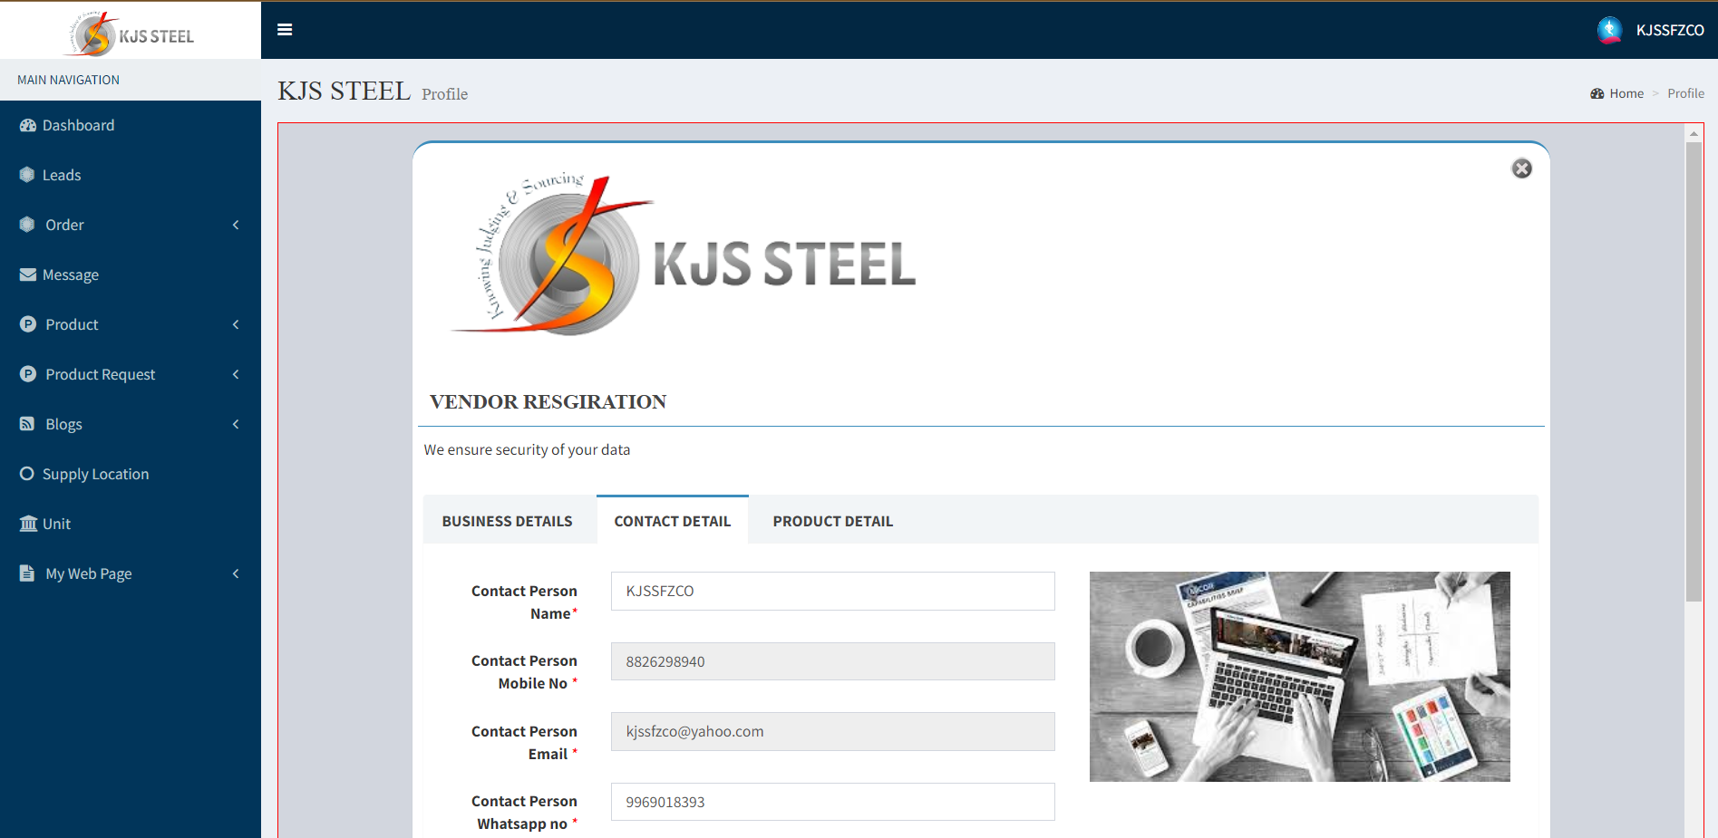Click the Dashboard palette icon

tap(28, 125)
